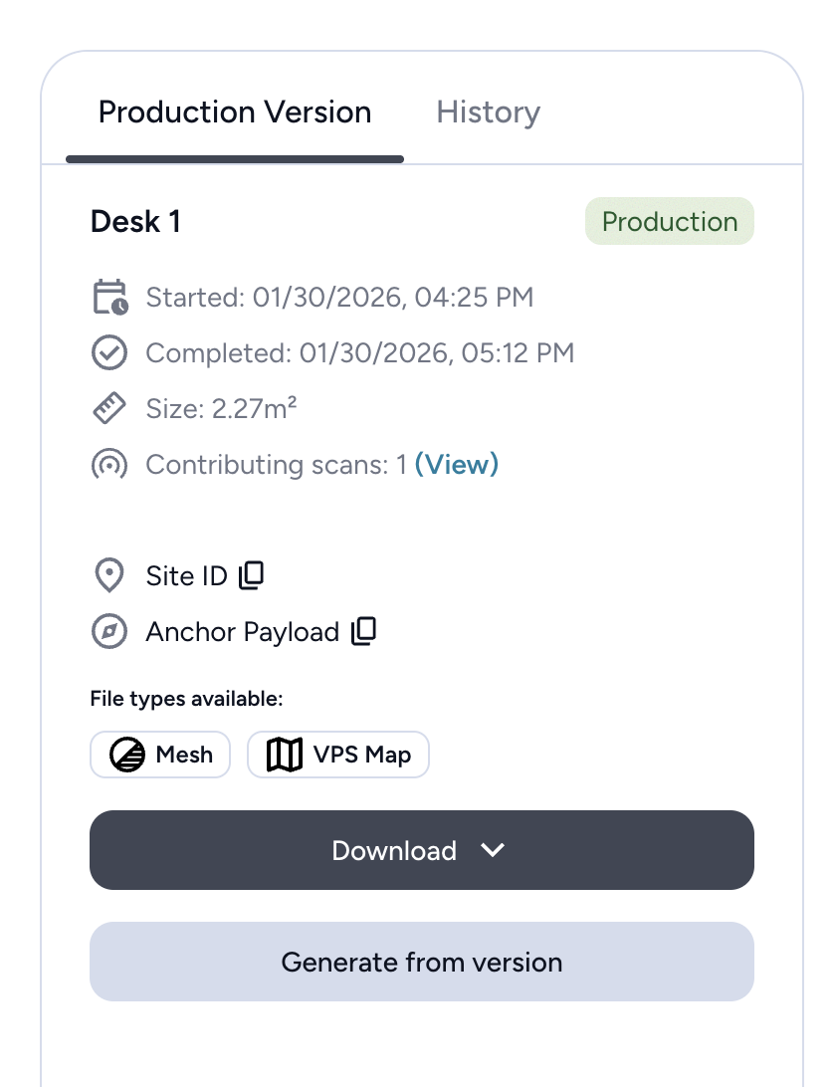
Task: Click the Completed checkmark circle icon
Action: click(x=108, y=353)
